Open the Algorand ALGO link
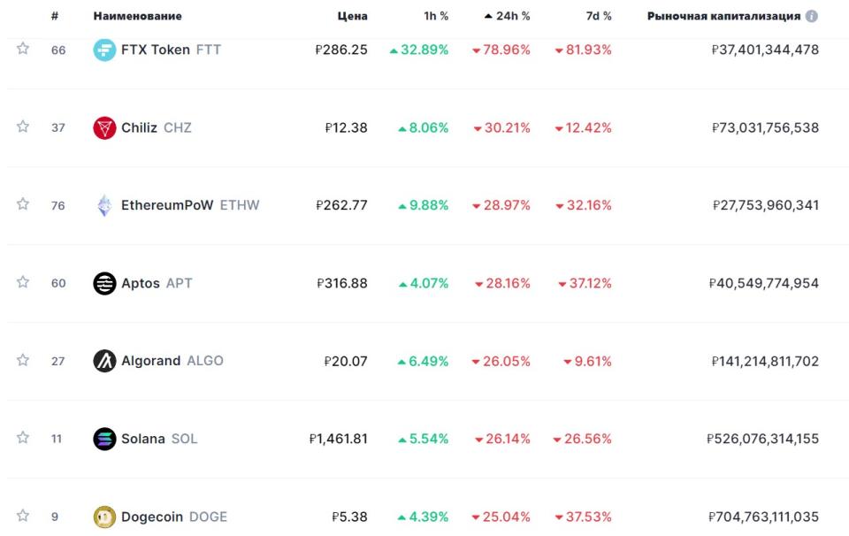The image size is (849, 536). [172, 361]
